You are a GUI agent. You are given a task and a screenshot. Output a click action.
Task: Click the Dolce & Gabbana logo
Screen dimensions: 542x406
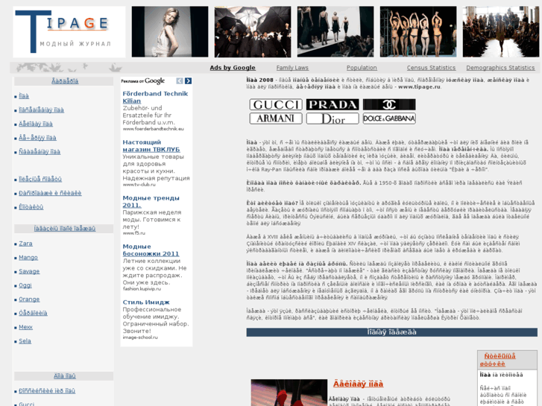tap(389, 118)
